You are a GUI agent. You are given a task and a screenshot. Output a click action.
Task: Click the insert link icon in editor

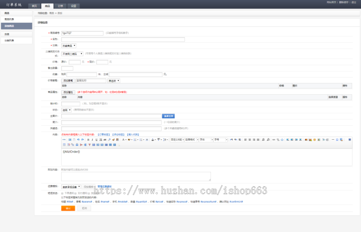(x=274, y=140)
